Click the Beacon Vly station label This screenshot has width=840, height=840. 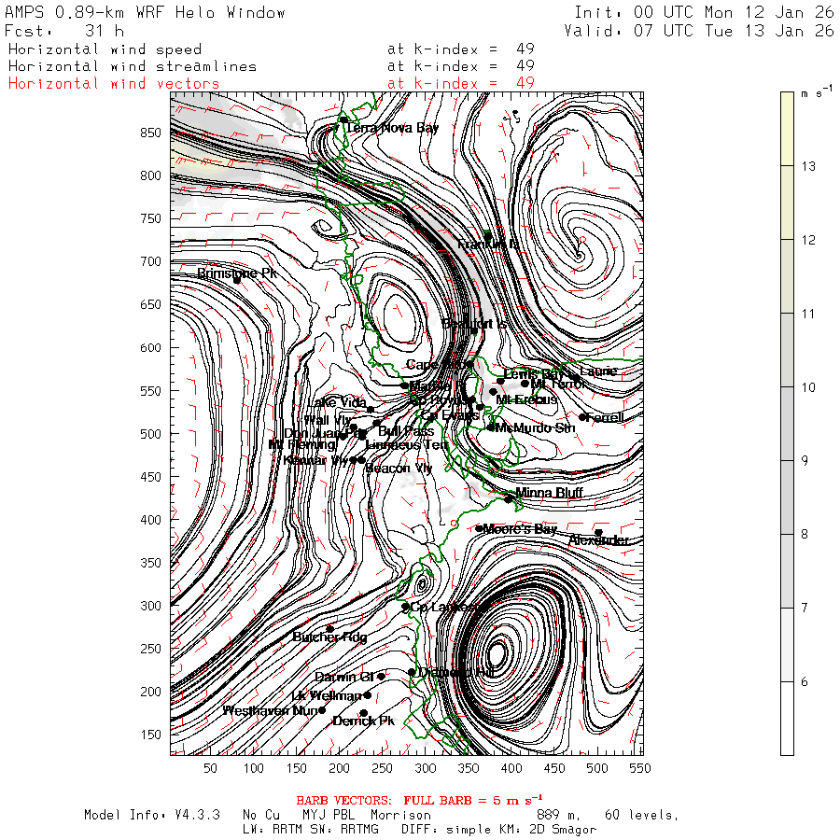tap(399, 469)
